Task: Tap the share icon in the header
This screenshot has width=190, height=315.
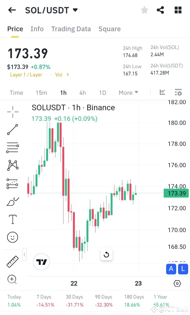Action: (x=160, y=10)
